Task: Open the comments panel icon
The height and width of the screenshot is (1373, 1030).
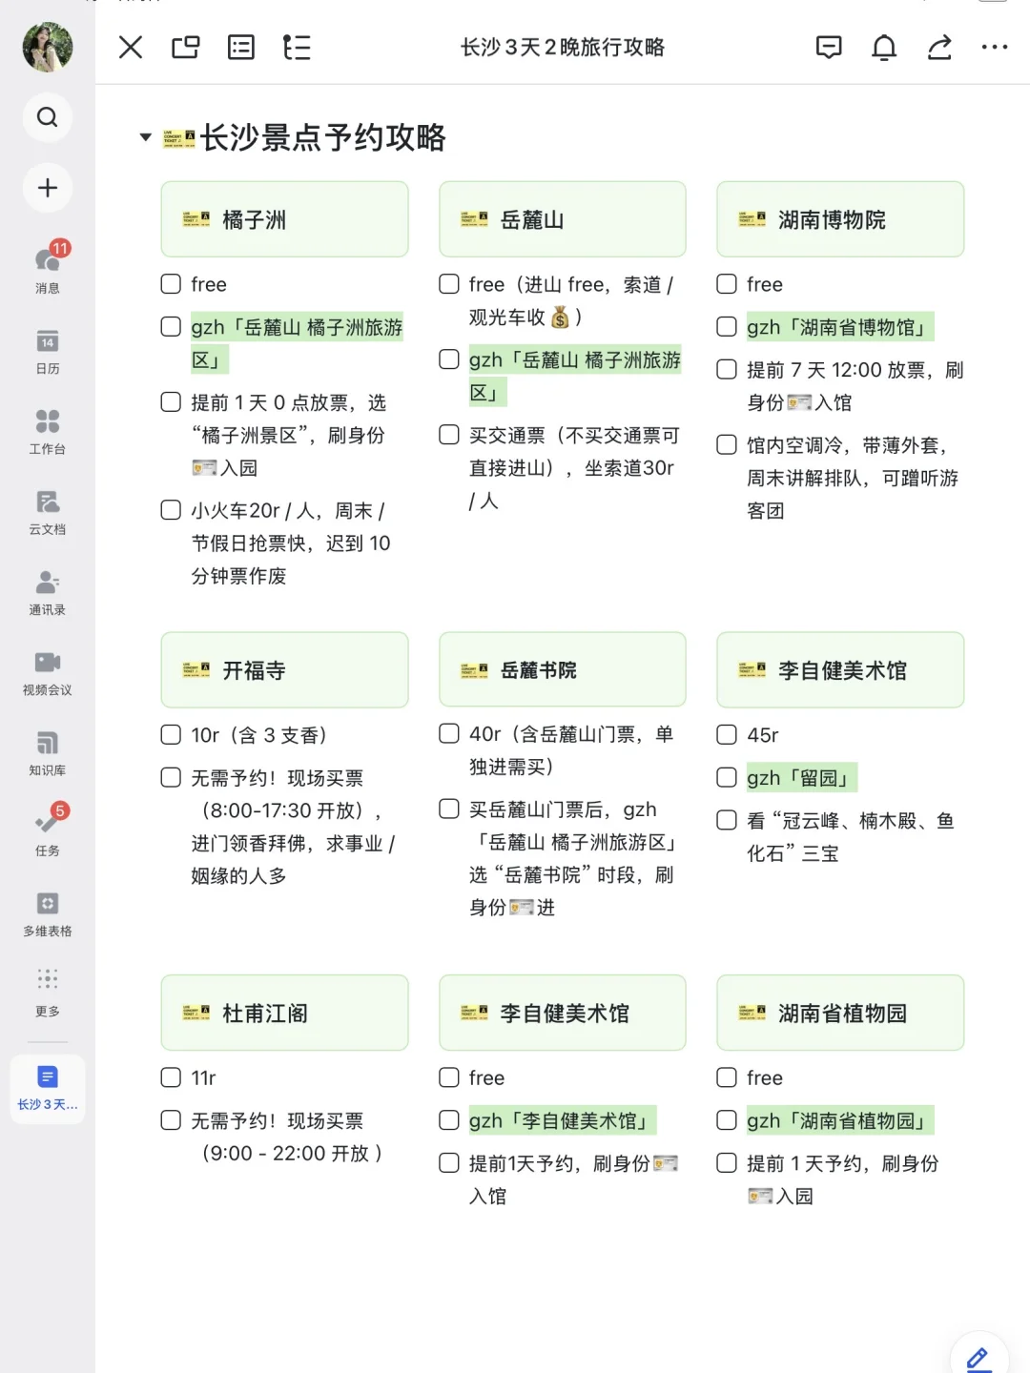Action: [829, 47]
